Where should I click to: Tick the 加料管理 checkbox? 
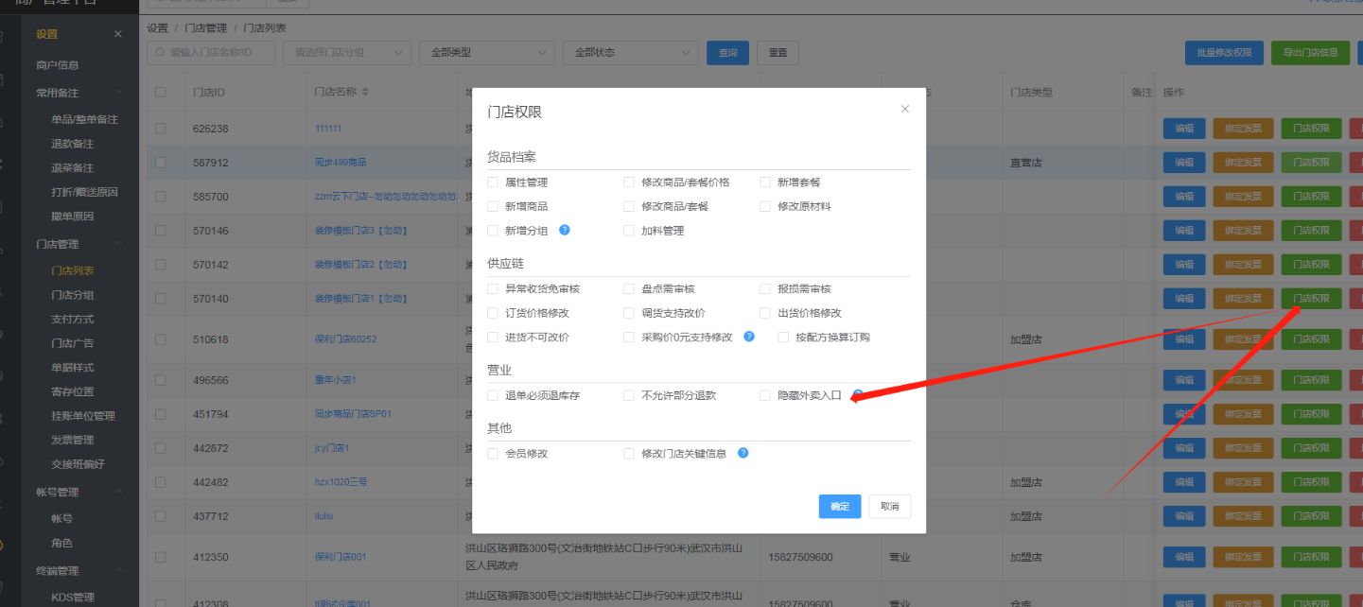629,230
